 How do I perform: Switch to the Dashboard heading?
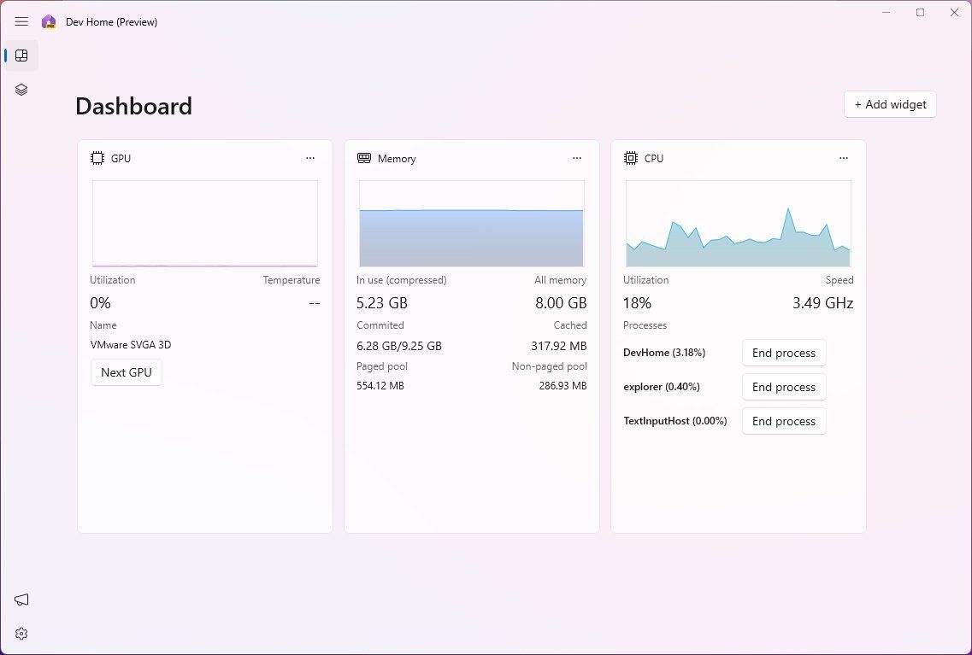(x=133, y=106)
